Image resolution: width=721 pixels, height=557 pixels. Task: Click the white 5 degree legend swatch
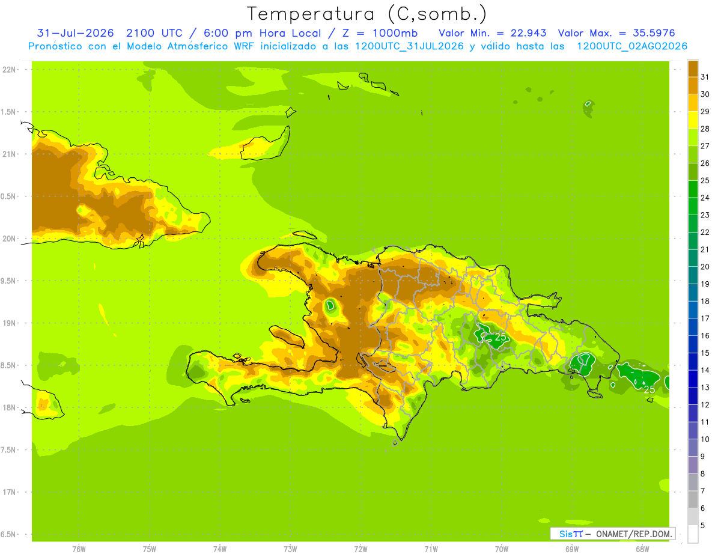(x=693, y=534)
